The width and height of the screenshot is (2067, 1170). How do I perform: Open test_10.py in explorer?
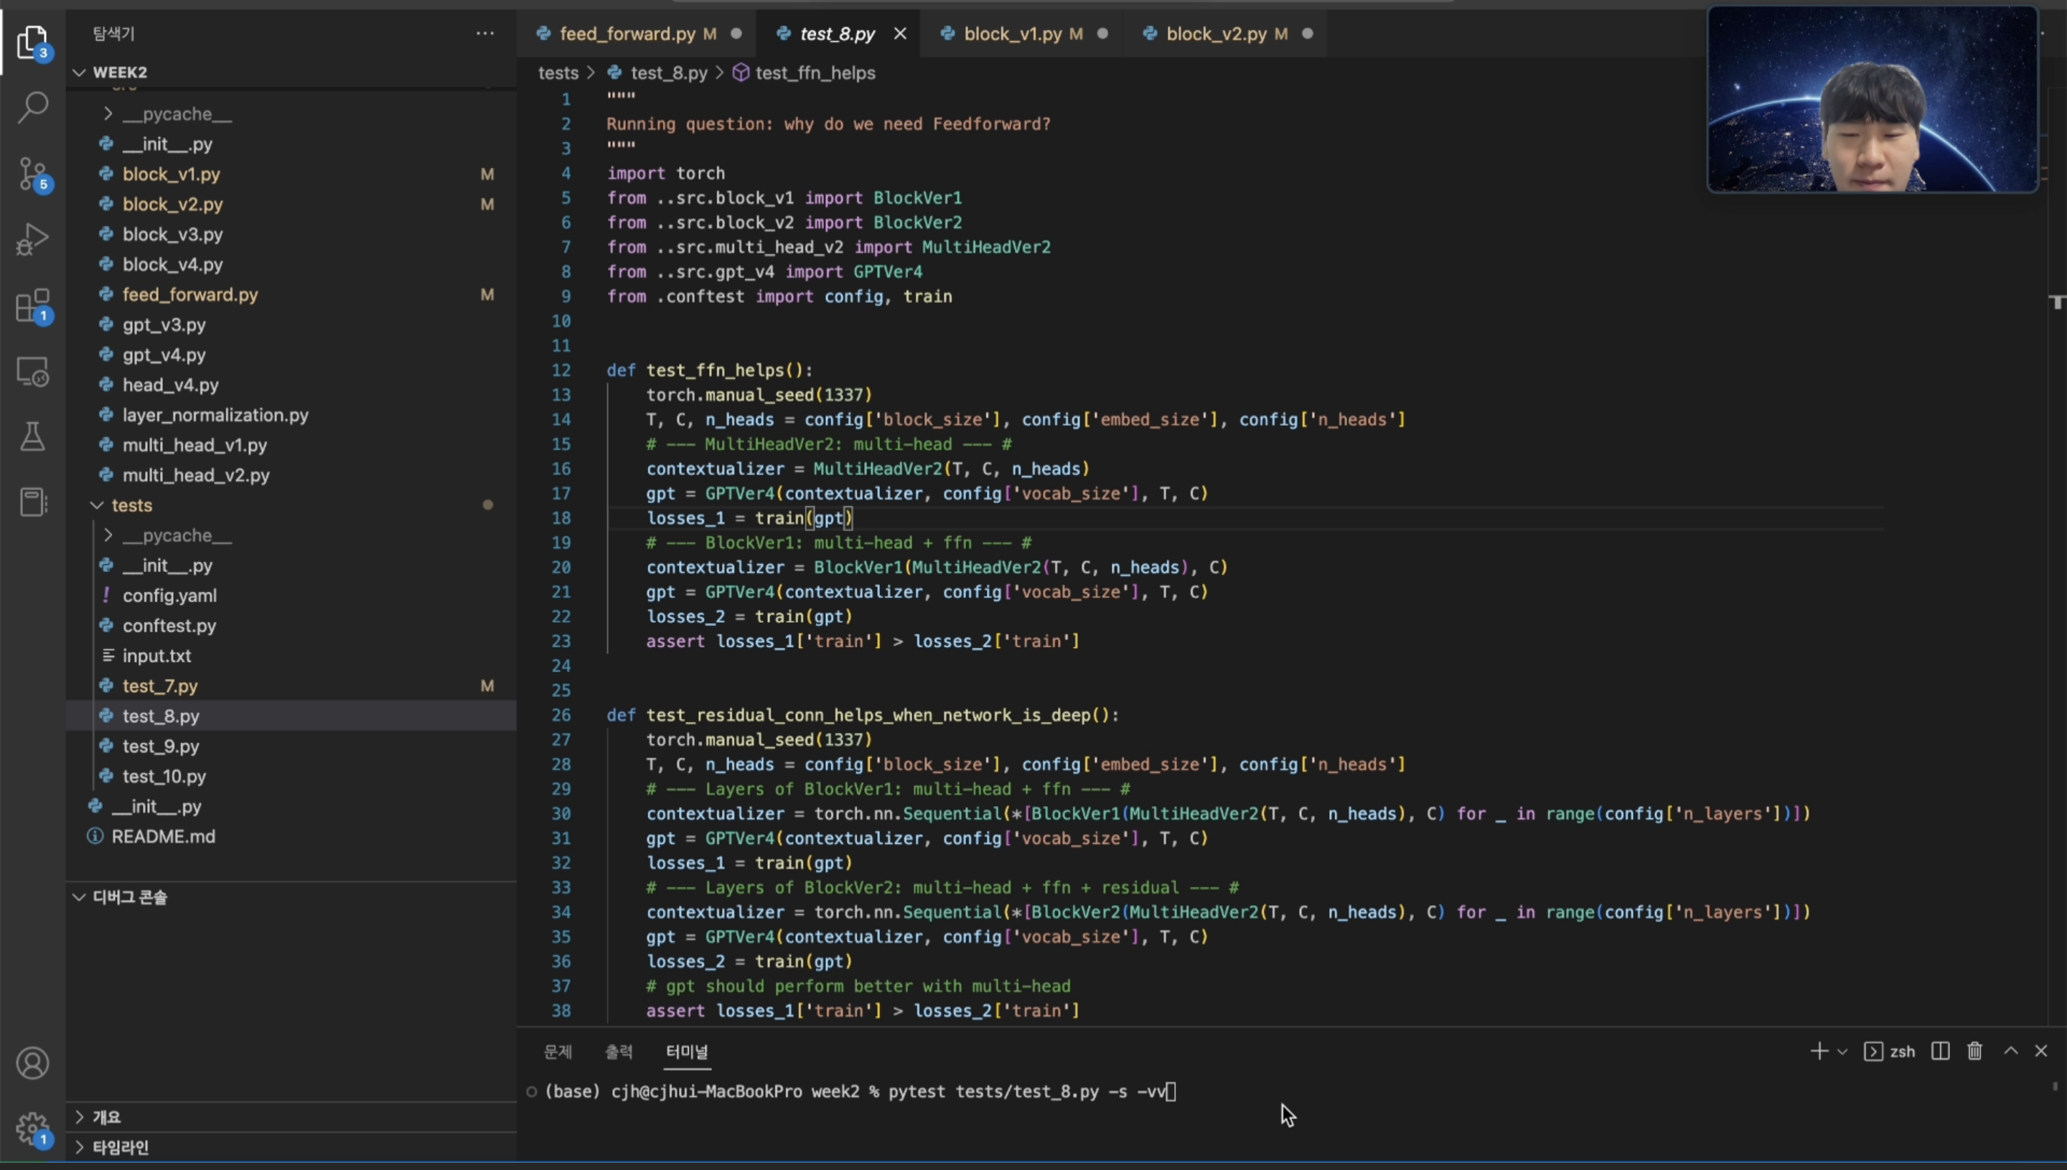tap(291, 776)
